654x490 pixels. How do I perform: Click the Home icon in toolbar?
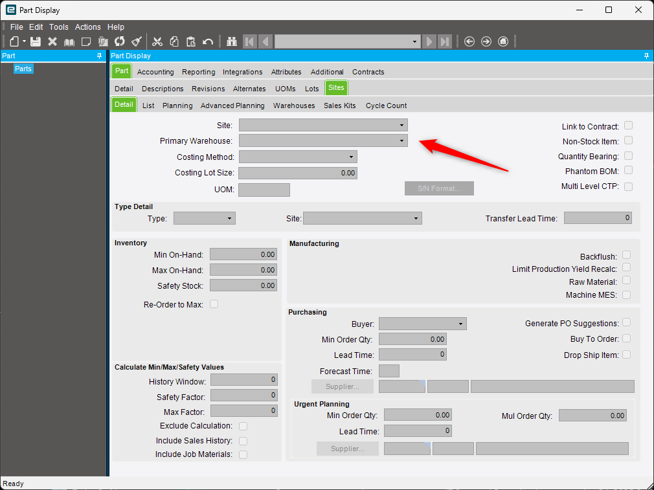tap(503, 41)
